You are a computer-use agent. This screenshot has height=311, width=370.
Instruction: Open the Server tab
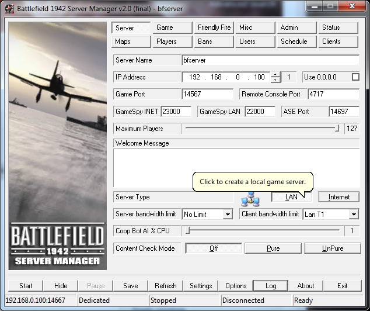[x=131, y=27]
